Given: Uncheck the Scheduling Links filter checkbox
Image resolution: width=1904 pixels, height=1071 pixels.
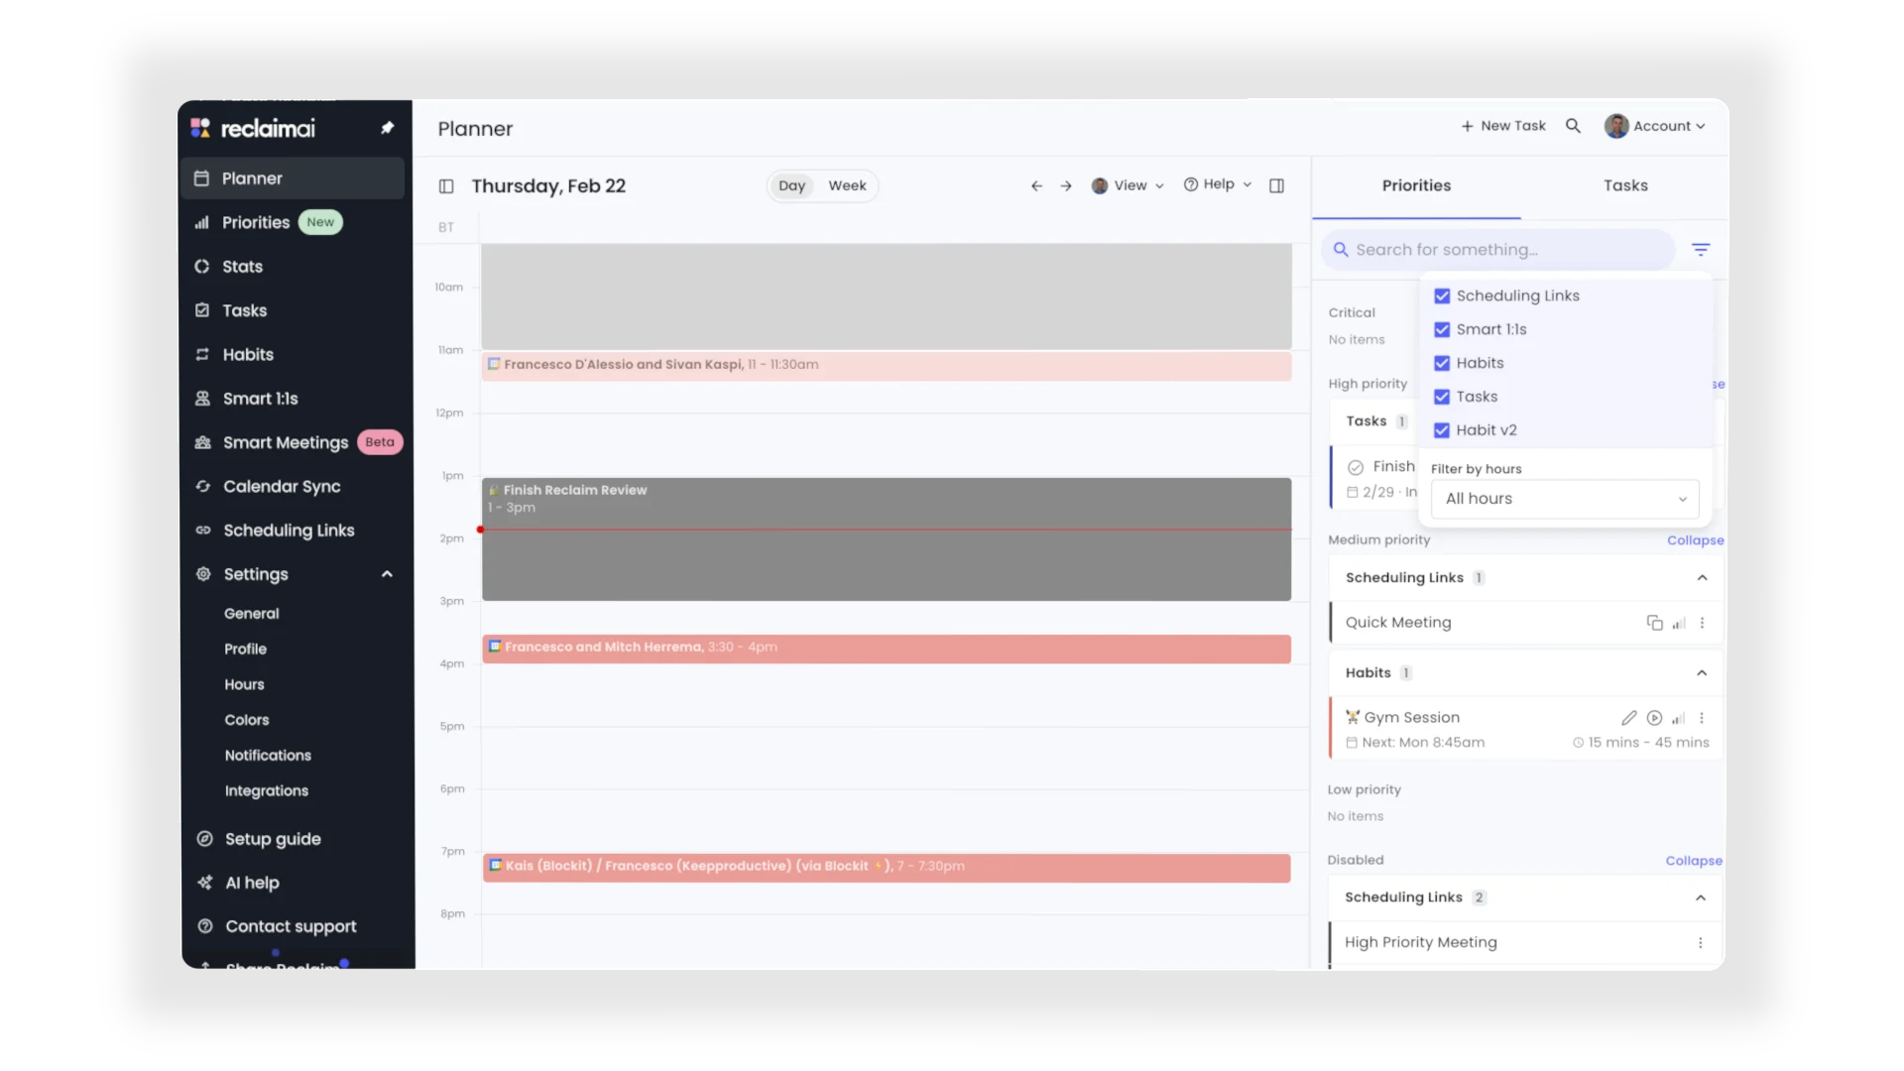Looking at the screenshot, I should coord(1442,297).
